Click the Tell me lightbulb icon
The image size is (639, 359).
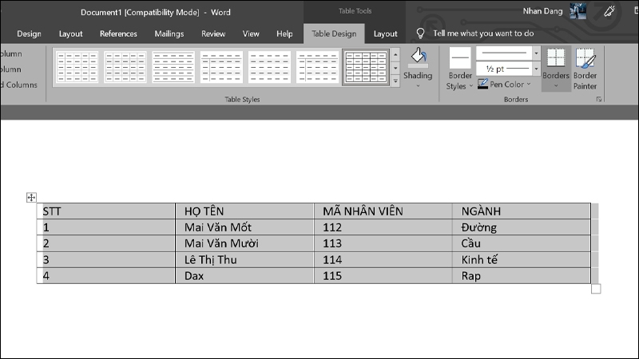(421, 34)
